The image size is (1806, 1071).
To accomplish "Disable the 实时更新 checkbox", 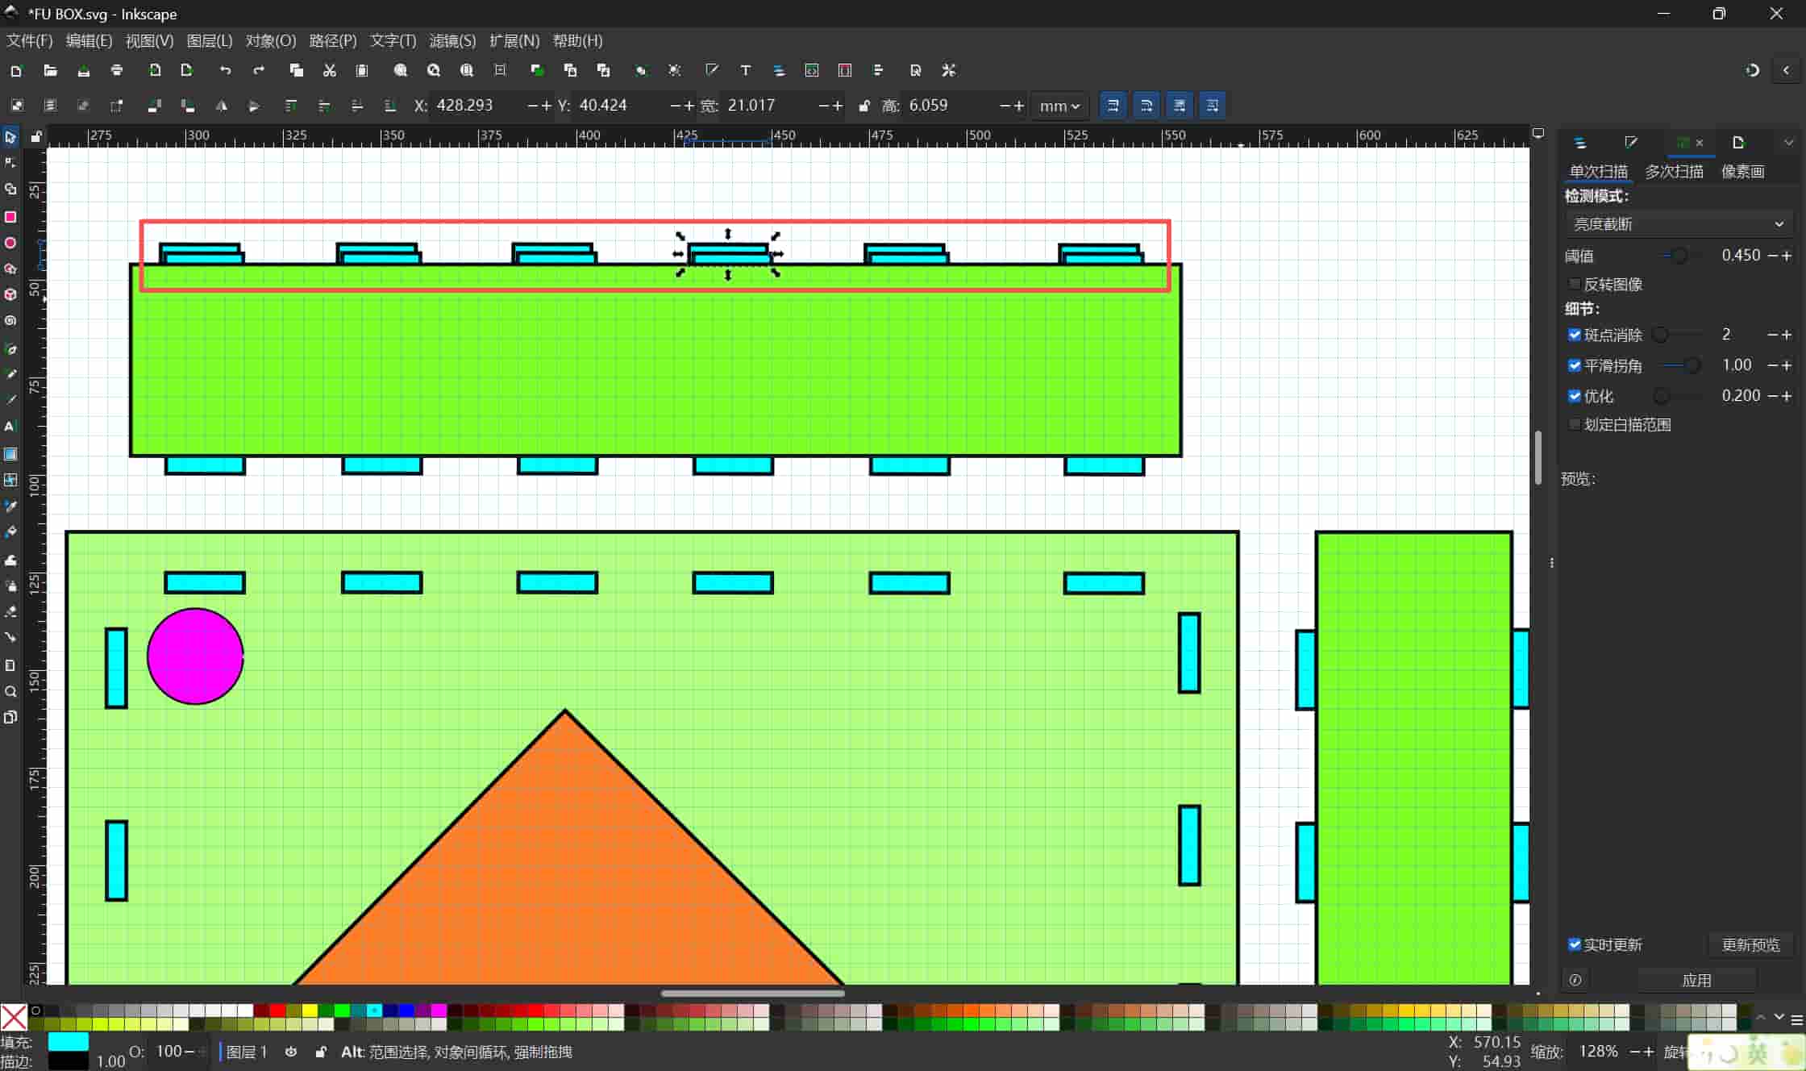I will 1574,944.
